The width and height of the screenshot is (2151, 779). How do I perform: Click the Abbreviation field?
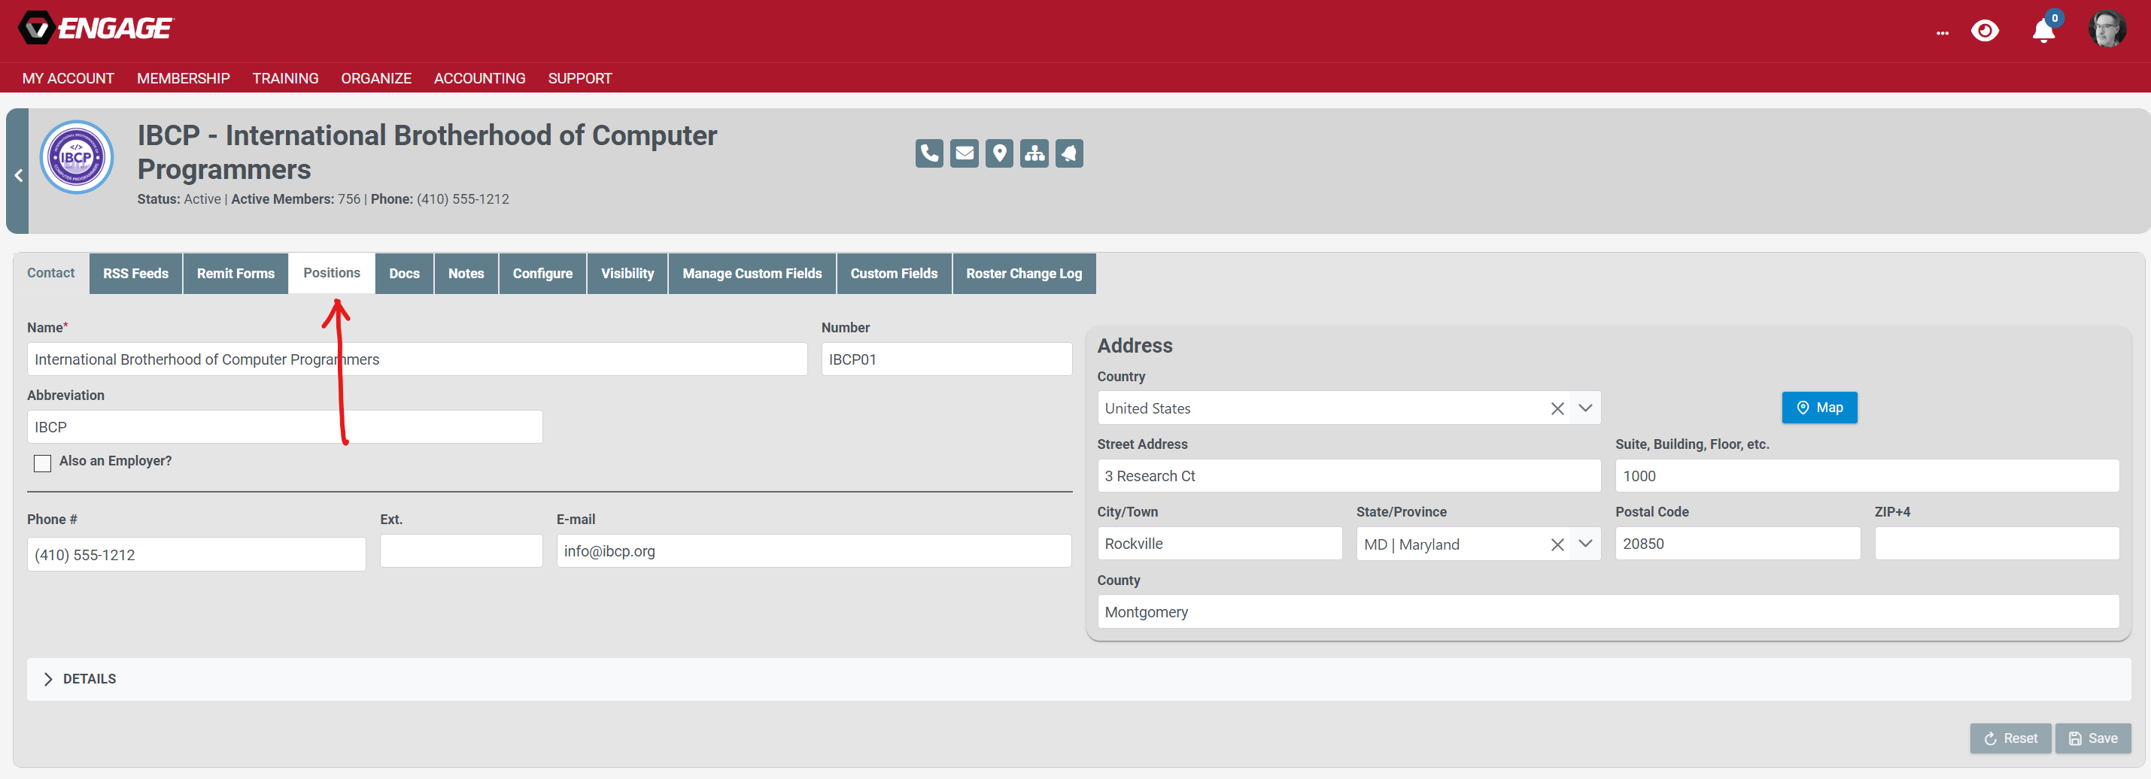tap(284, 426)
